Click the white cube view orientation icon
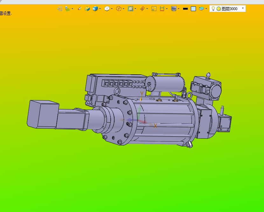This screenshot has height=212, width=264. pos(107,9)
